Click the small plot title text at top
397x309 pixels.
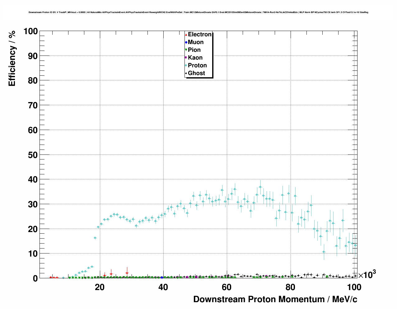(198, 12)
